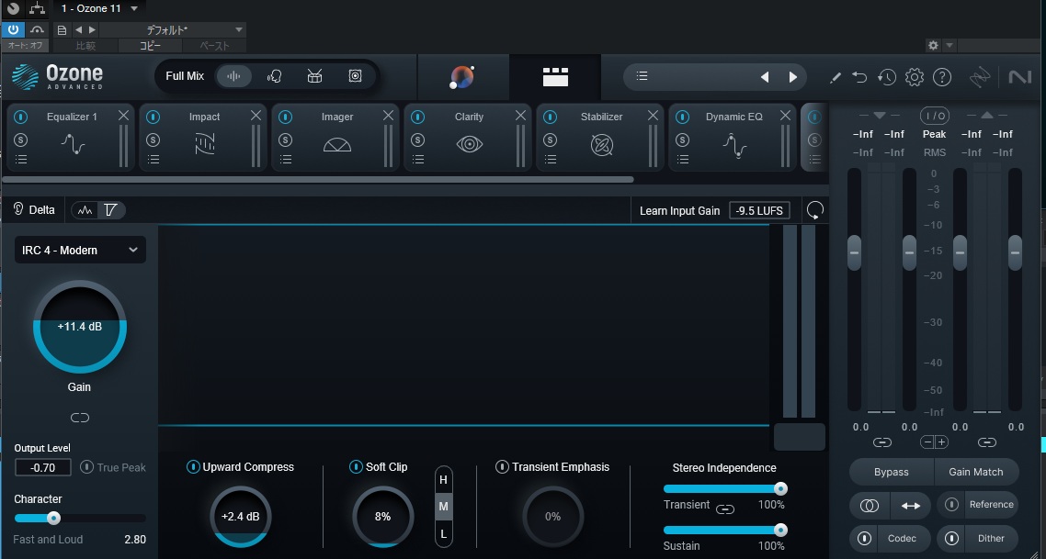Image resolution: width=1046 pixels, height=559 pixels.
Task: Click the Bypass button
Action: click(891, 472)
